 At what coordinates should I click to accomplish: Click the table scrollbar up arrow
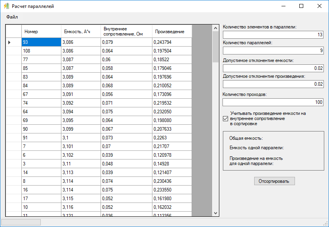(215, 28)
